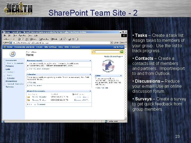
Task: Expand the Calendar web part menu arrow
Action: 90,74
